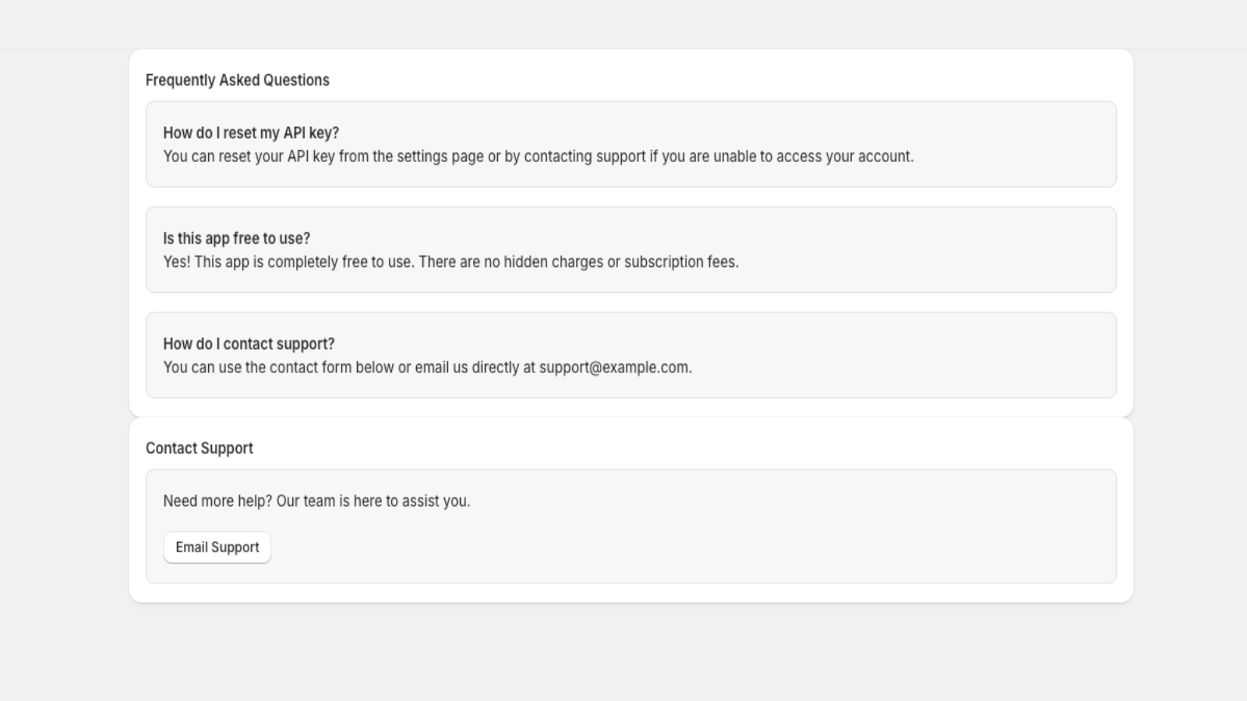Click the support@example.com email address
This screenshot has width=1247, height=701.
pos(614,368)
